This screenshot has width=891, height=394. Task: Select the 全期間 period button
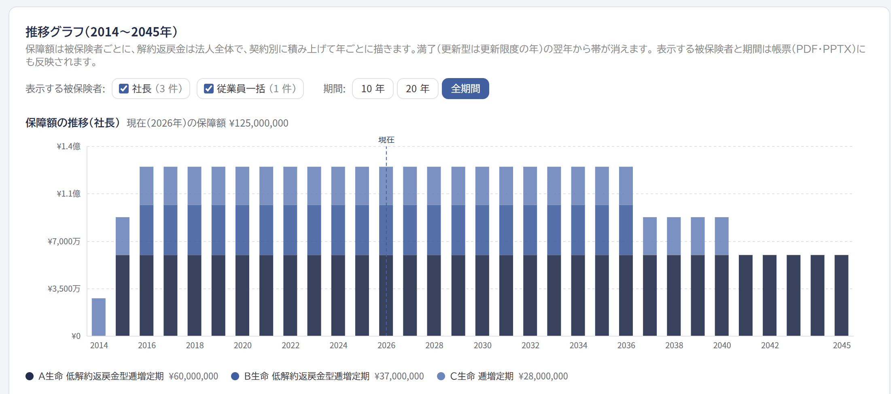465,89
